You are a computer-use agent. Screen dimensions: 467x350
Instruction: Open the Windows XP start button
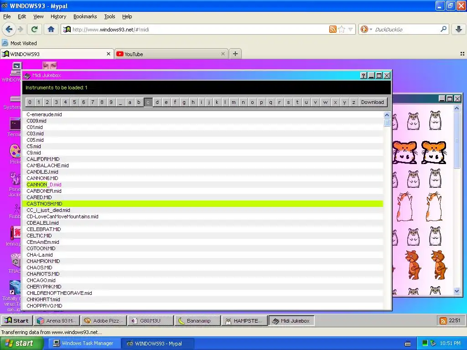(22, 343)
